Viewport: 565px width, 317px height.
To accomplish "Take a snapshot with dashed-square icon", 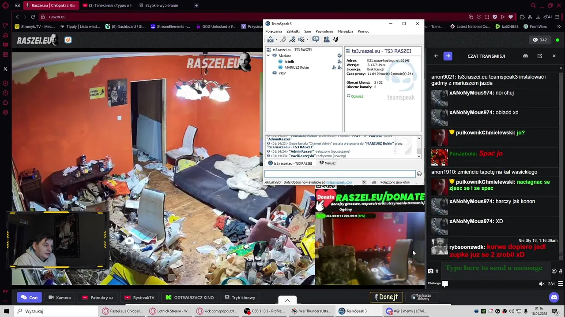I will point(487,17).
